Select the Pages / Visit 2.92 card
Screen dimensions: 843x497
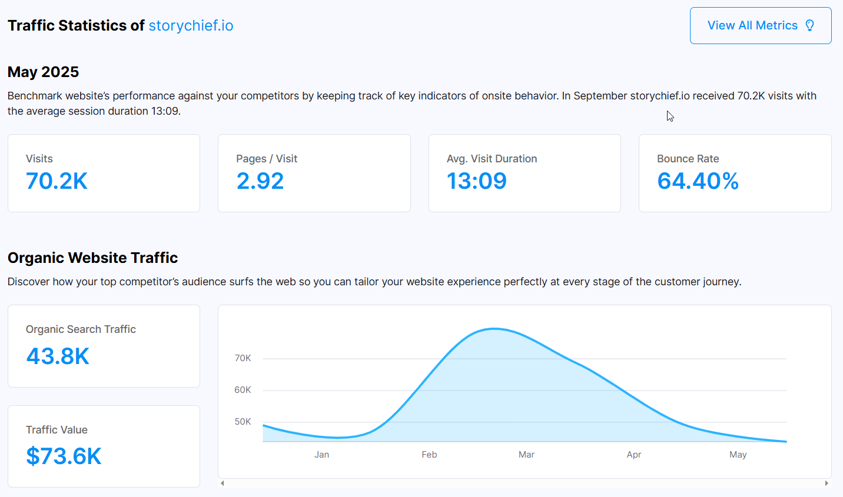pyautogui.click(x=314, y=173)
